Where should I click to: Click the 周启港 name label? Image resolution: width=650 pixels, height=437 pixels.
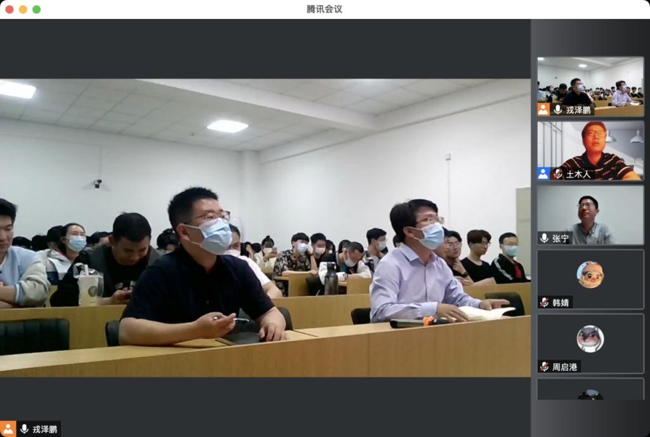coord(564,367)
